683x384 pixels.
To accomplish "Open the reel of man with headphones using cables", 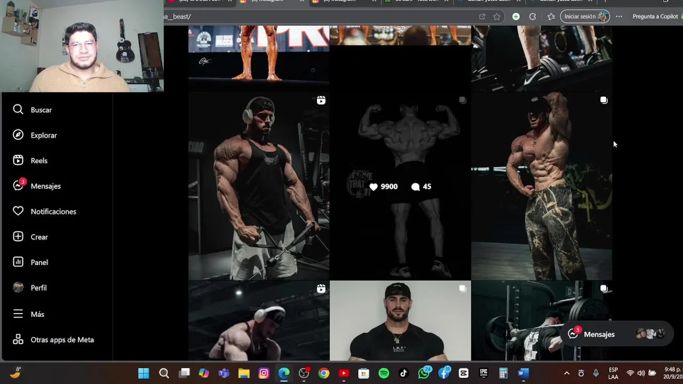I will click(x=259, y=186).
